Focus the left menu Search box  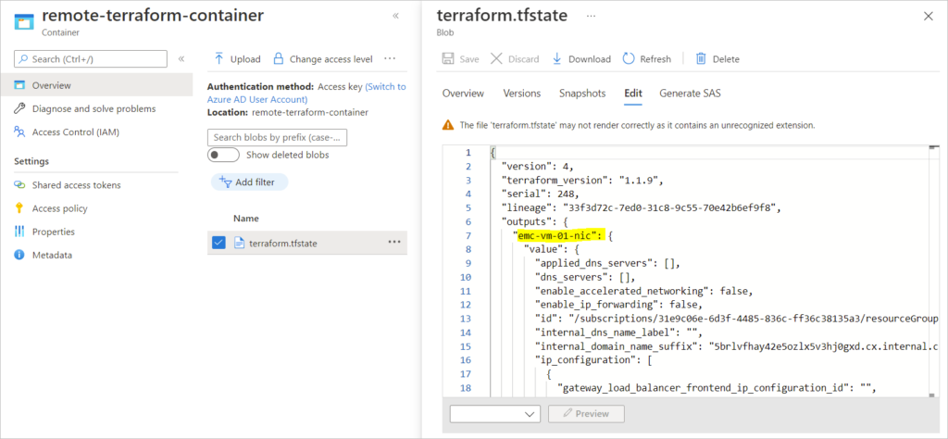[91, 58]
